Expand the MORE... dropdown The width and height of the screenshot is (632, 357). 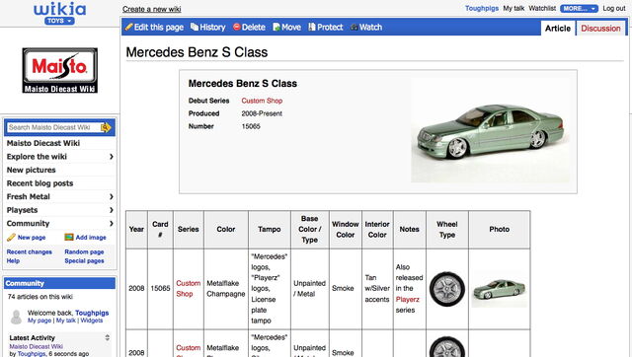click(579, 8)
